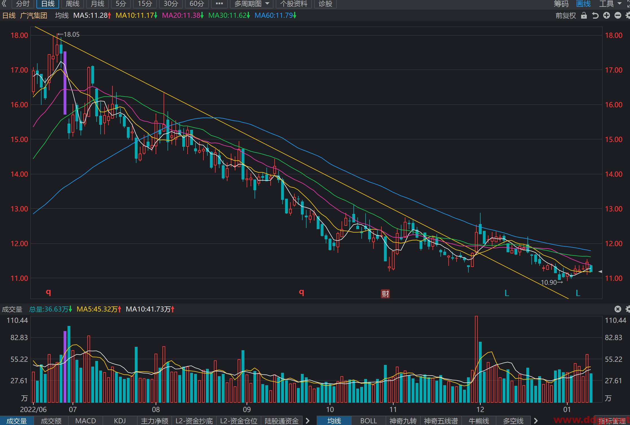630x425 pixels.
Task: Open the 诊股 stock diagnosis
Action: point(325,4)
